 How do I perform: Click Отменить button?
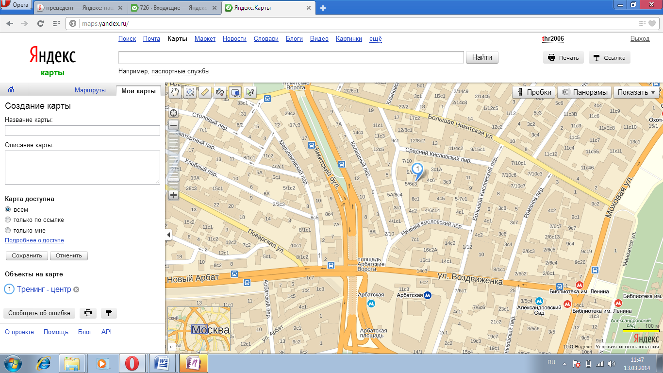69,255
